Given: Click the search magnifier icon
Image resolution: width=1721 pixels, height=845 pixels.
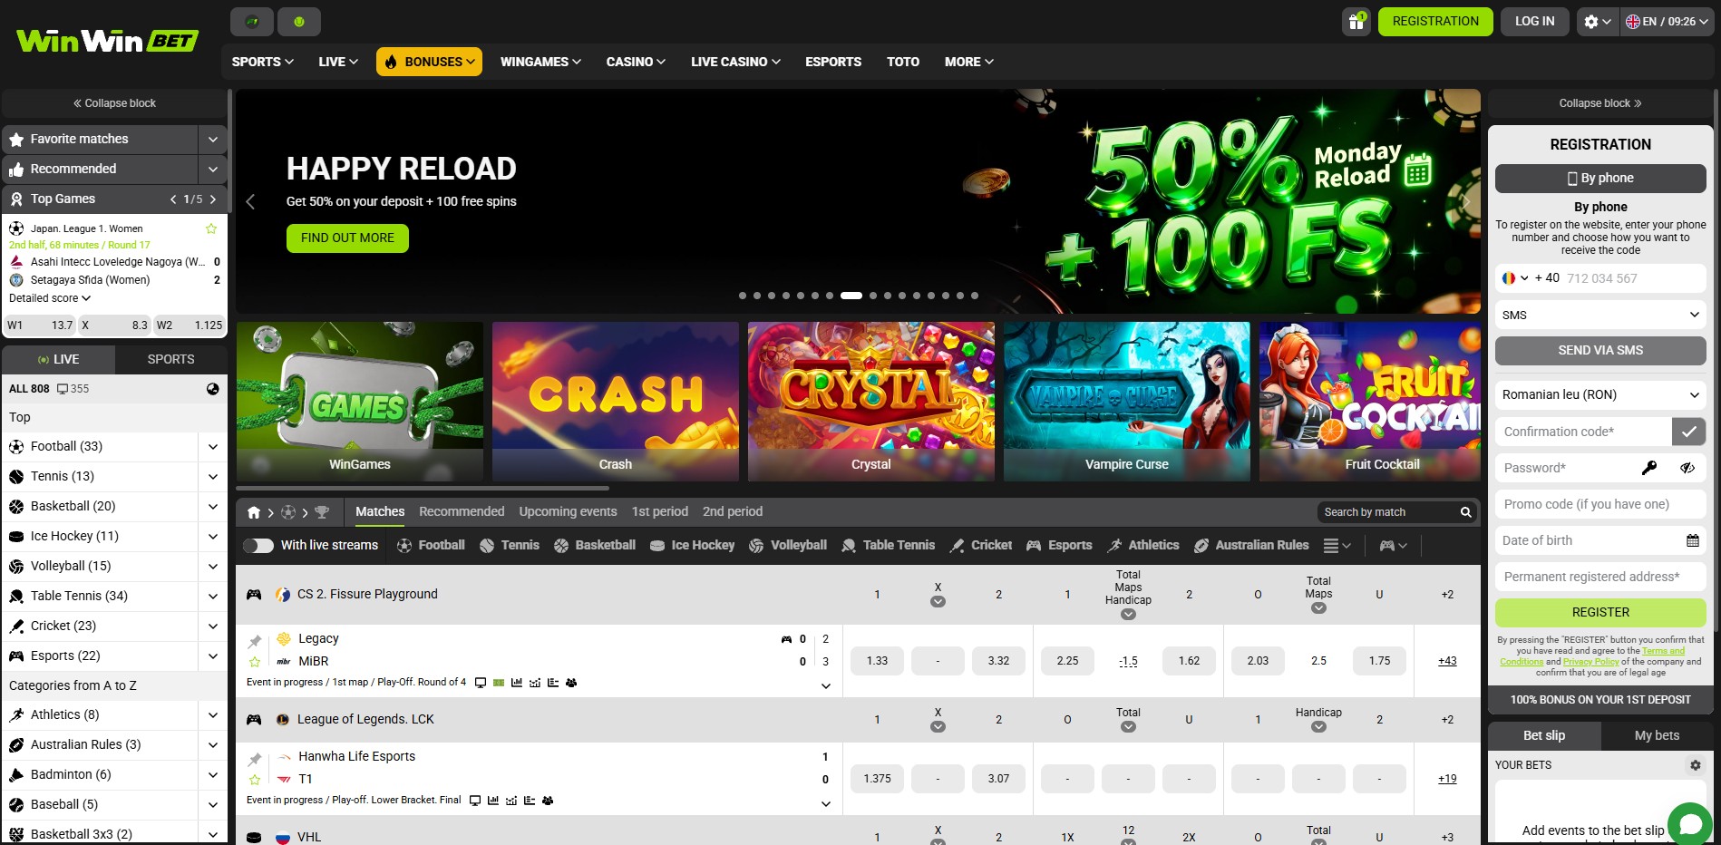Looking at the screenshot, I should (x=1465, y=512).
